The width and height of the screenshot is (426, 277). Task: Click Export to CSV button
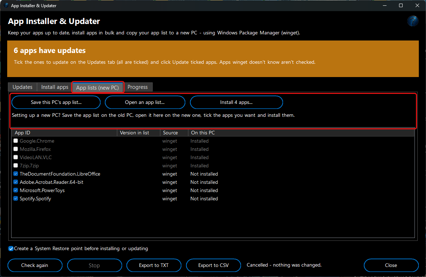214,265
